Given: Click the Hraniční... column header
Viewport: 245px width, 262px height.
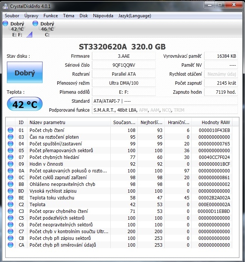Looking at the screenshot, I should 178,122.
